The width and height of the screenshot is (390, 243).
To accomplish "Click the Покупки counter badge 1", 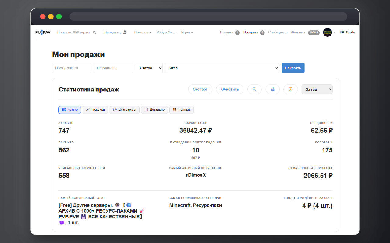I will tap(237, 33).
